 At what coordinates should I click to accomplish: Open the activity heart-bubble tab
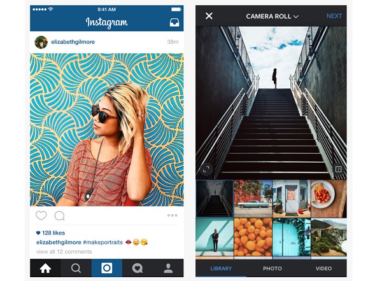tap(138, 268)
